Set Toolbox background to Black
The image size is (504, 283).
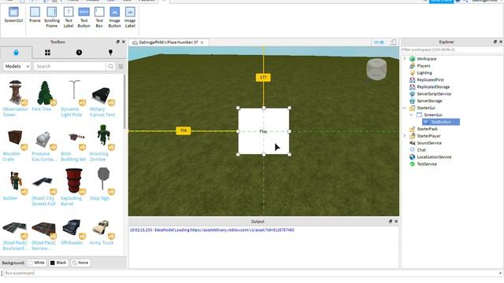click(58, 263)
